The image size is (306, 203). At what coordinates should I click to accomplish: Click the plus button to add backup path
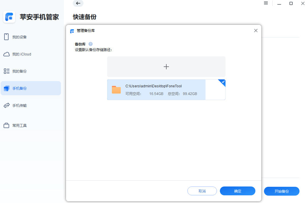[x=166, y=67]
